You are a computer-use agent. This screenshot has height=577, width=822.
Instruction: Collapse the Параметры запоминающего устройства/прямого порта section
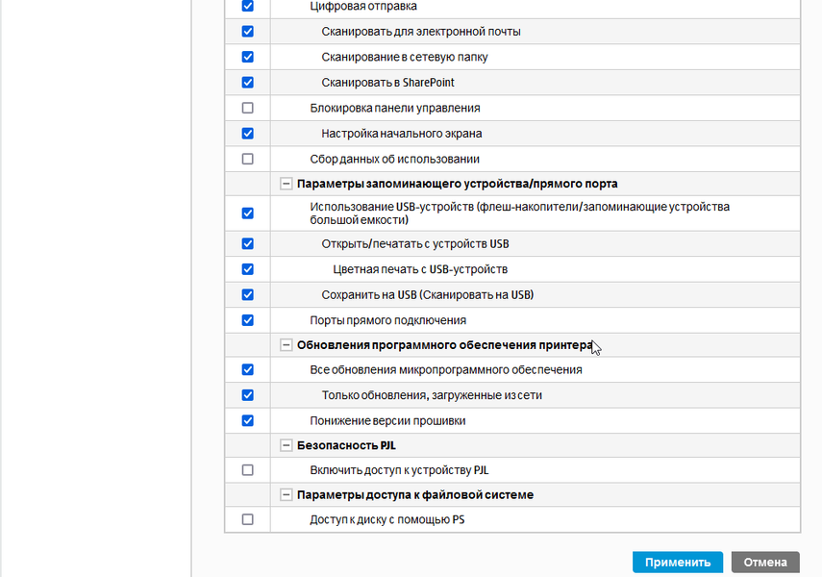click(286, 184)
